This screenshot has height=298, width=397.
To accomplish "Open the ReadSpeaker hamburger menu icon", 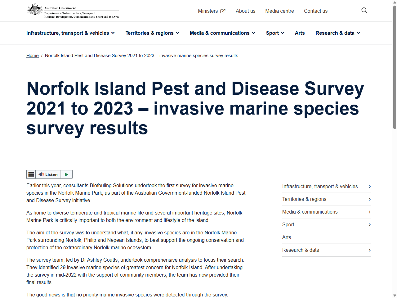I will click(x=31, y=174).
